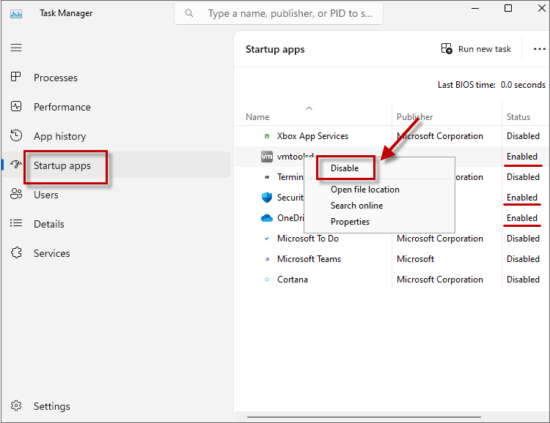
Task: Click the OneDrive cloud icon
Action: coord(267,218)
